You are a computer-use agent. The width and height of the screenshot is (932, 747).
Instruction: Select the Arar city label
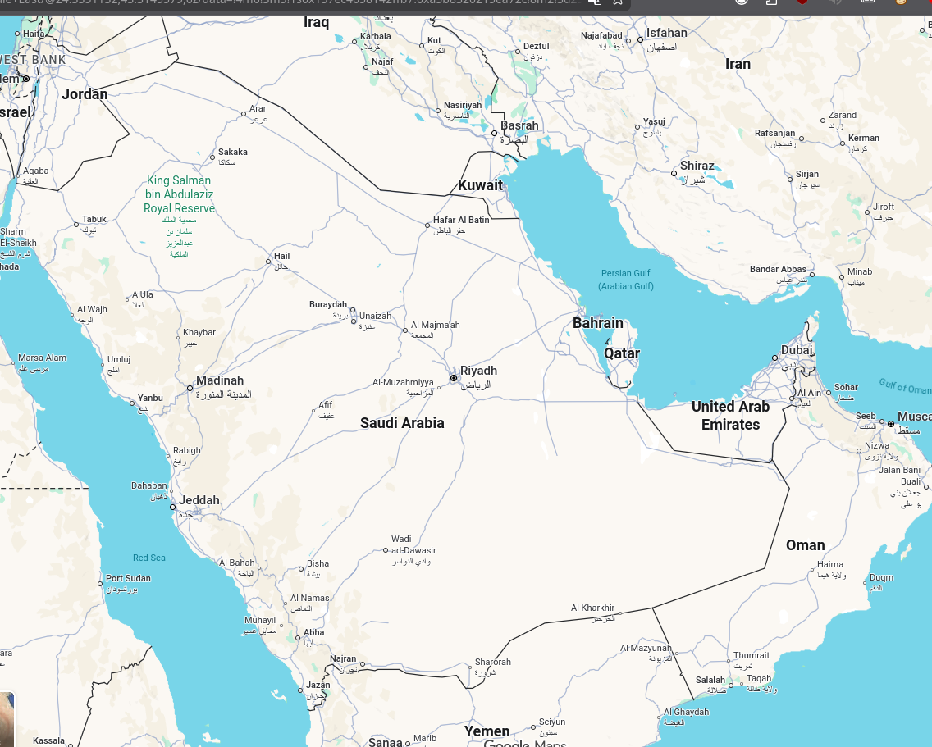coord(258,109)
